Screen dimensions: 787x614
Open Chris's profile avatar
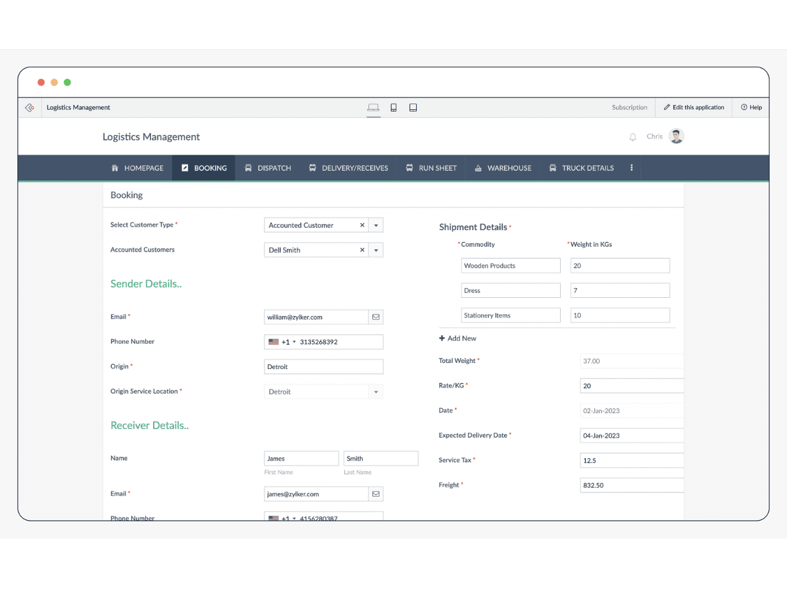676,136
